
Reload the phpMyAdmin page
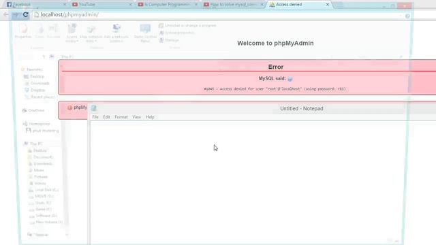point(26,14)
